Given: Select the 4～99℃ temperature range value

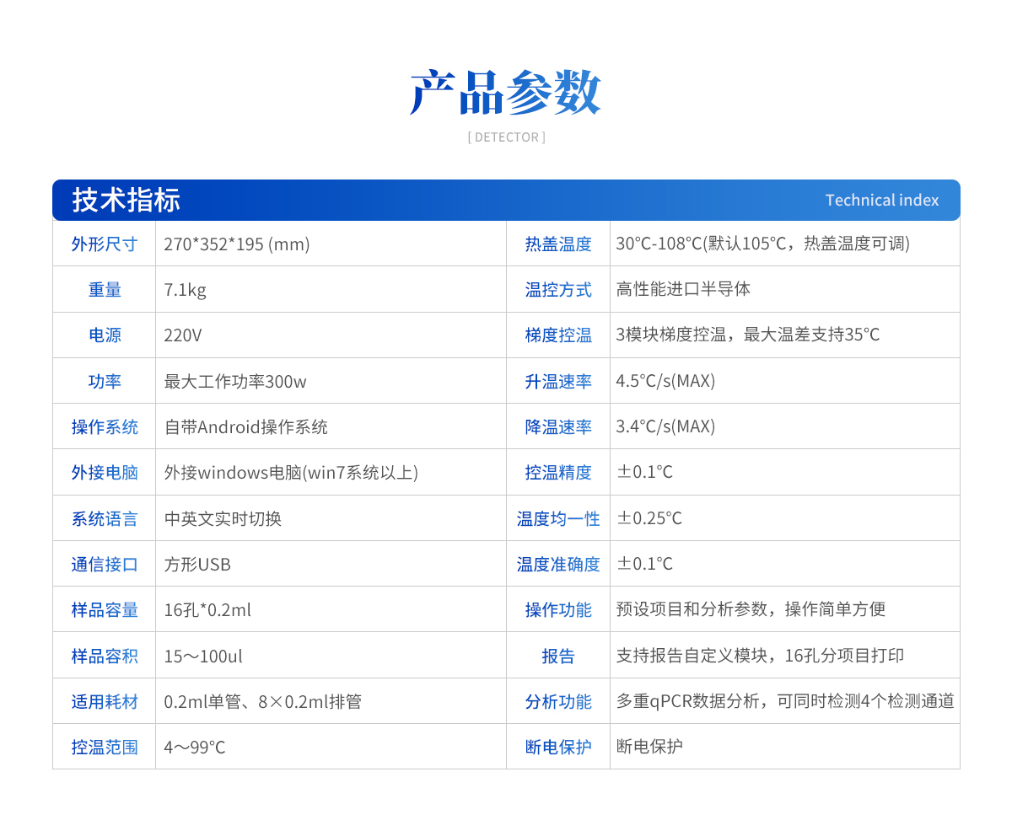Looking at the screenshot, I should [x=195, y=748].
